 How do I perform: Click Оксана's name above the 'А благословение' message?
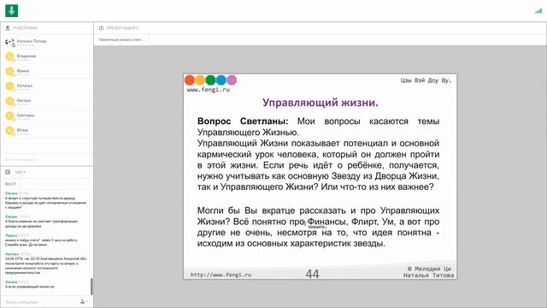[x=11, y=216]
